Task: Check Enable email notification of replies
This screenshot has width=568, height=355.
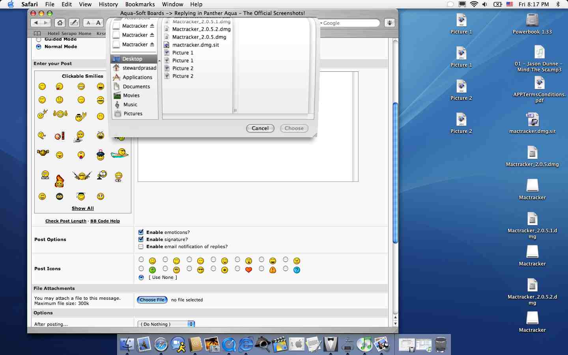Action: (141, 247)
